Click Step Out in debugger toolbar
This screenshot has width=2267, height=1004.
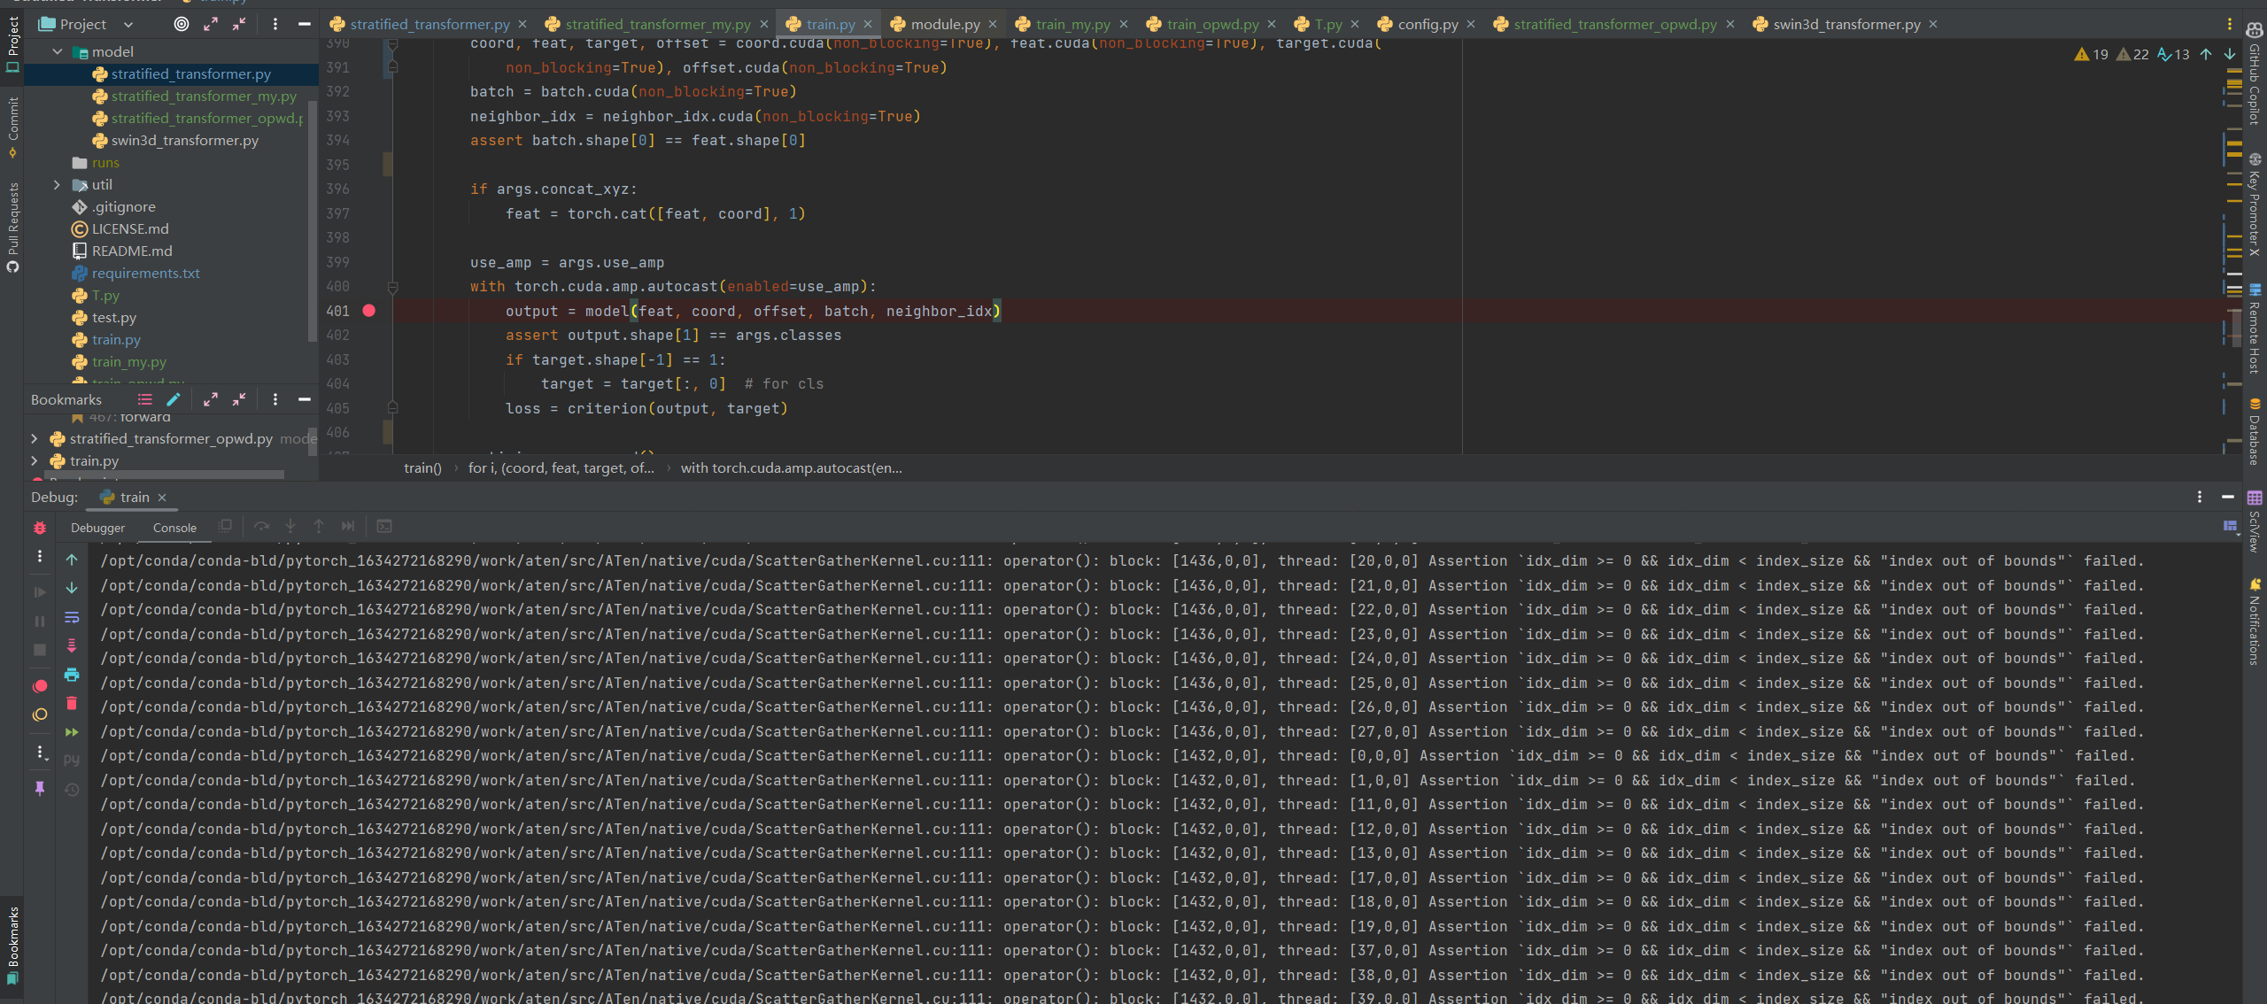tap(319, 527)
